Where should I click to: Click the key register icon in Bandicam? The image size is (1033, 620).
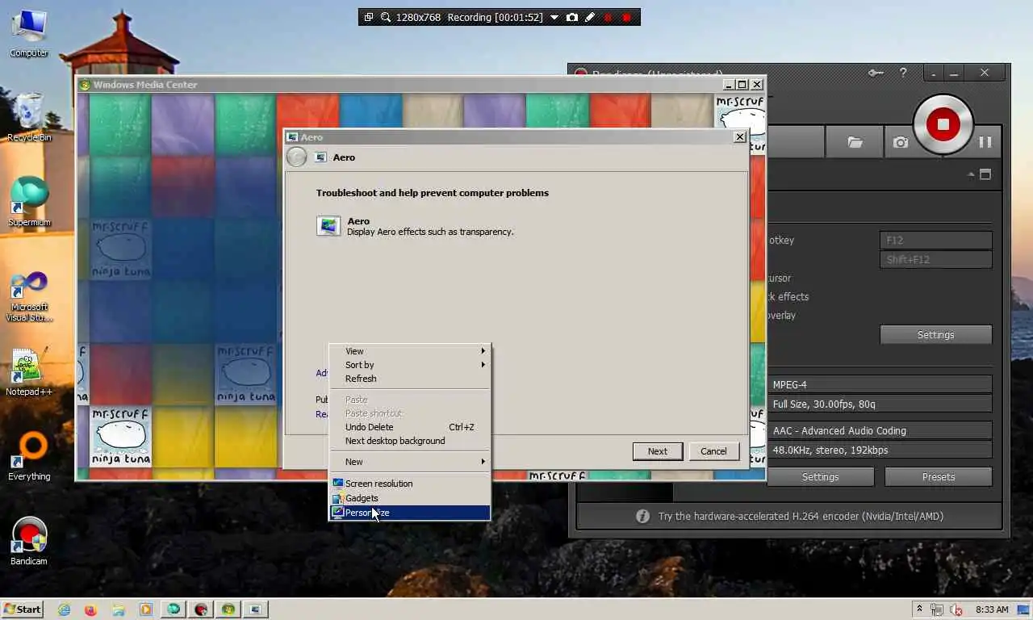(x=876, y=73)
